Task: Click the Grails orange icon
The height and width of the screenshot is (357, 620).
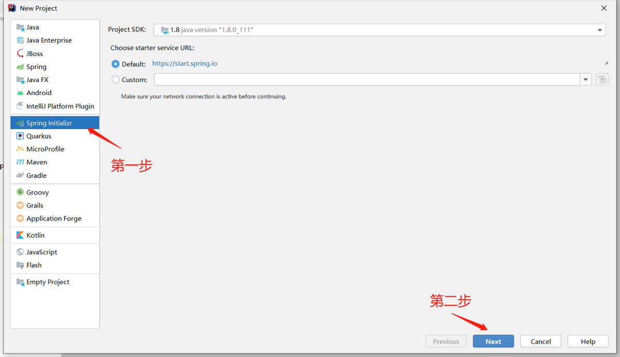Action: point(20,205)
